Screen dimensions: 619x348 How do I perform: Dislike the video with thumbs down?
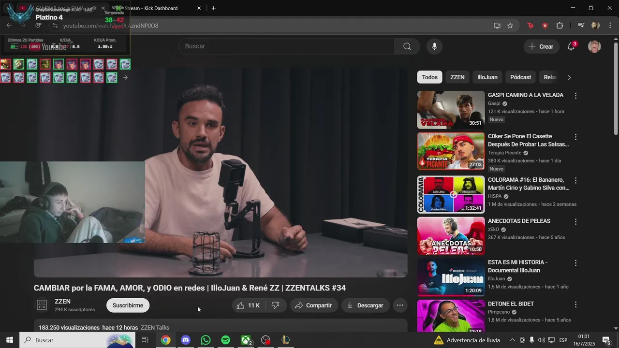point(276,305)
